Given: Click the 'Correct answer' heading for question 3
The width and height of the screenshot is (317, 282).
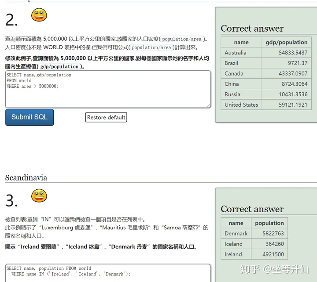Looking at the screenshot, I should point(252,209).
